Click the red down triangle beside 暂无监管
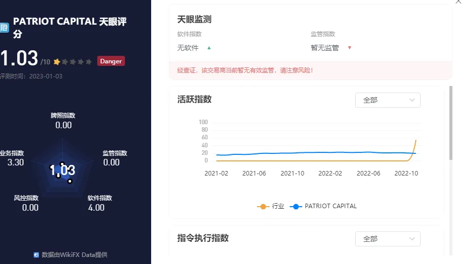 tap(350, 48)
